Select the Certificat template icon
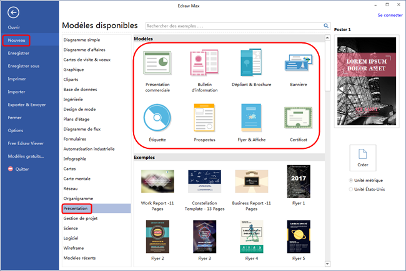The width and height of the screenshot is (406, 271). pos(299,118)
